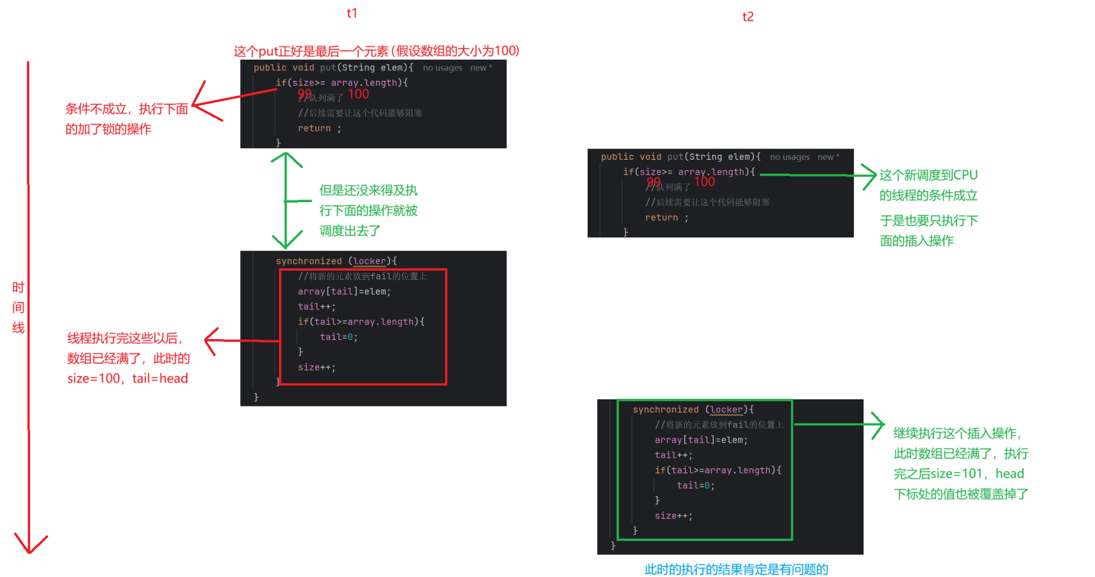Click the red t2 thread label
Viewport: 1095px width, 577px height.
[748, 17]
